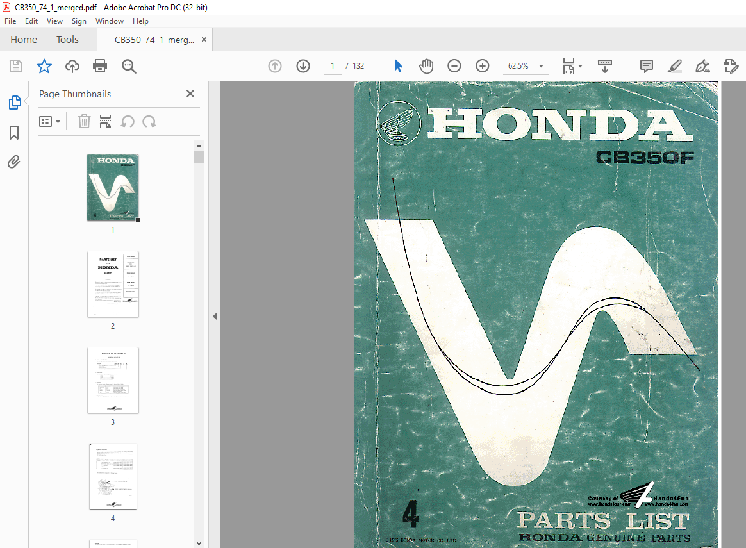Click the current page number field
The width and height of the screenshot is (746, 548).
coord(333,65)
